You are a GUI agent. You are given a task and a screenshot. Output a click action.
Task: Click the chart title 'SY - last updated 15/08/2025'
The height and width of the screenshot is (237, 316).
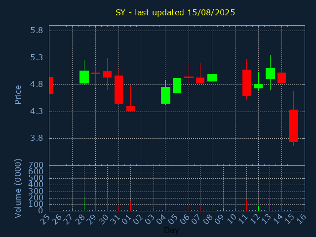(175, 12)
